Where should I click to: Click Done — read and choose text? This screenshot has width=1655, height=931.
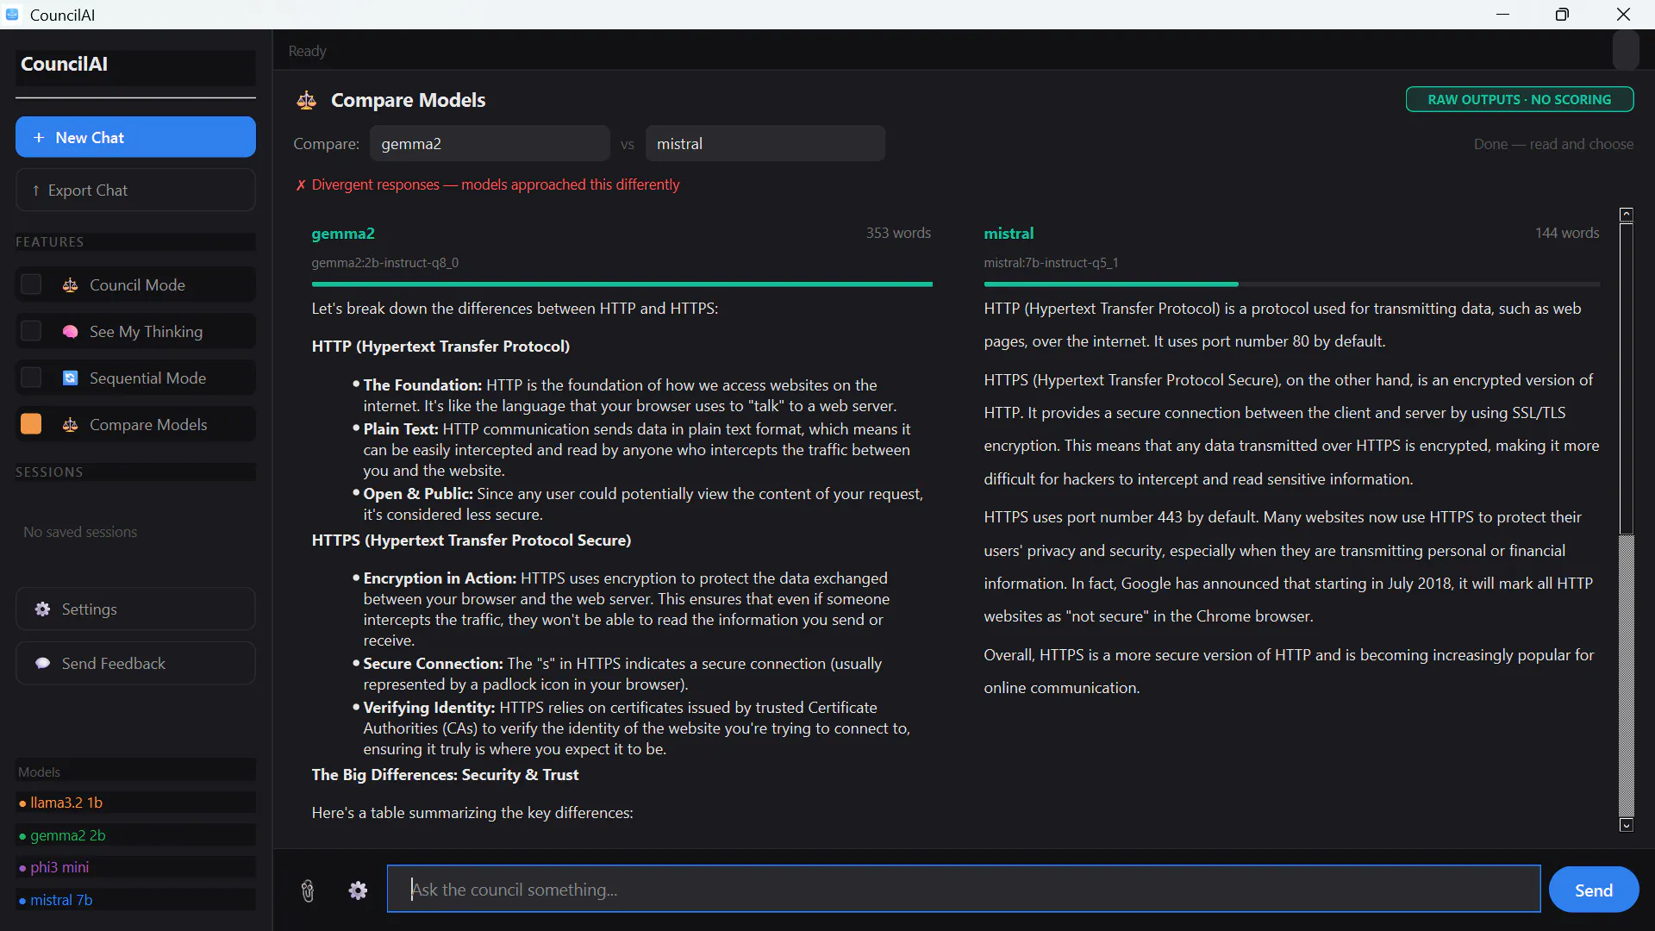pos(1553,145)
